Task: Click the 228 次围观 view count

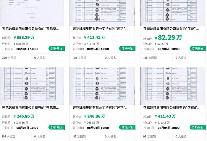Action: tap(9, 58)
